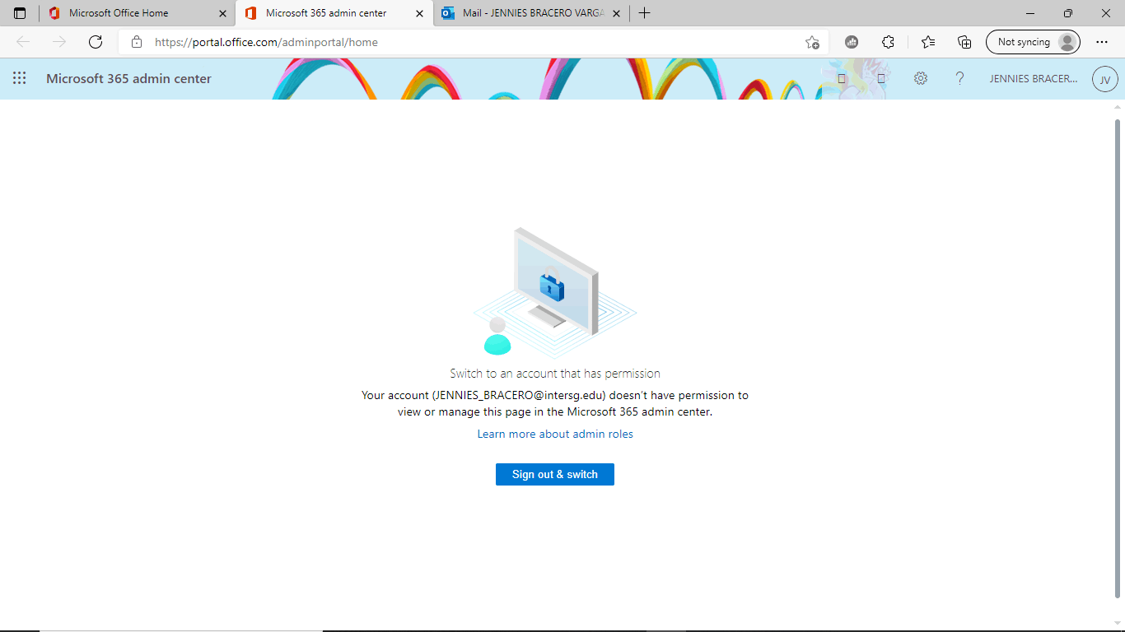
Task: Reload the page with the Refresh button
Action: tap(96, 42)
